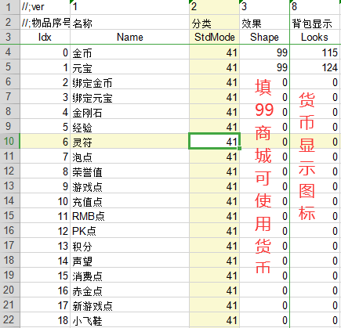Select the 分类 header cell

pos(215,23)
